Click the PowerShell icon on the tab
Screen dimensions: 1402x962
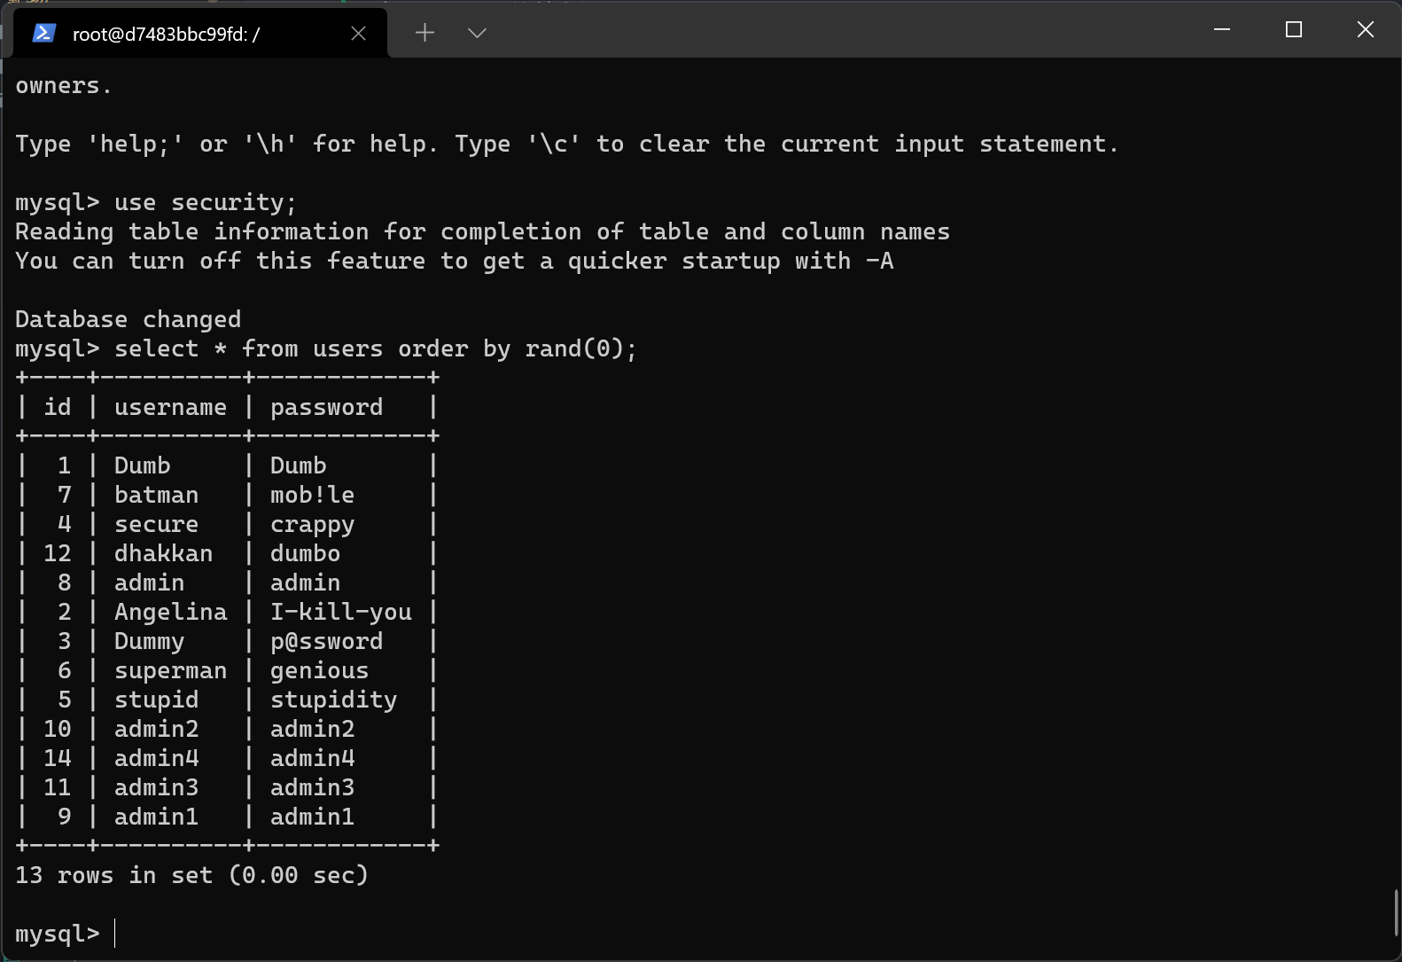point(44,34)
